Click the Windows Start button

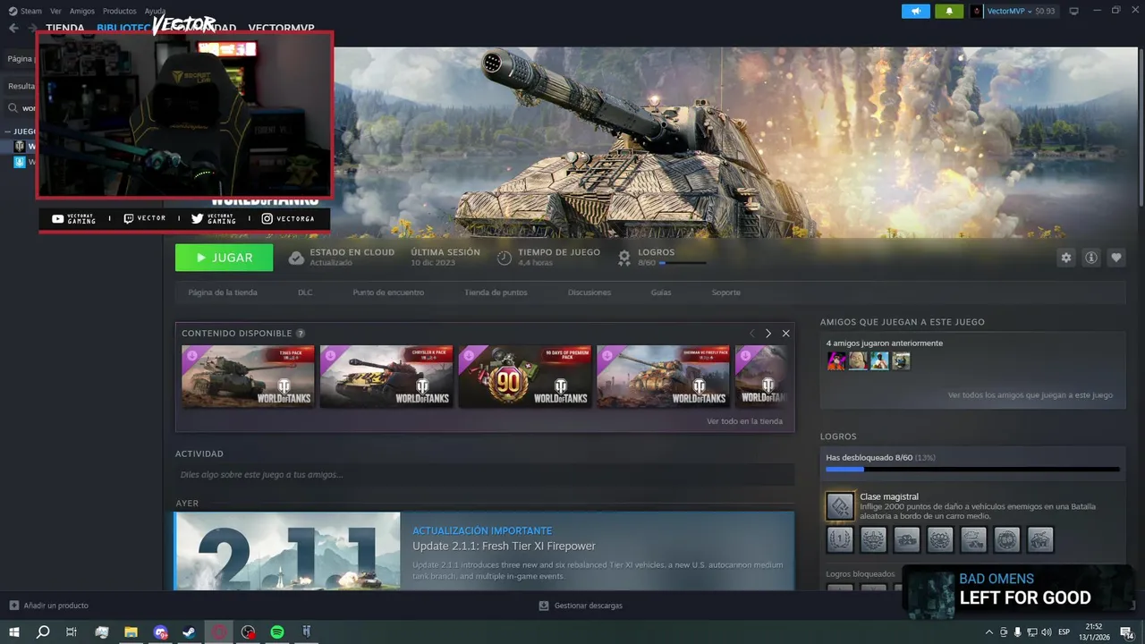tap(14, 631)
